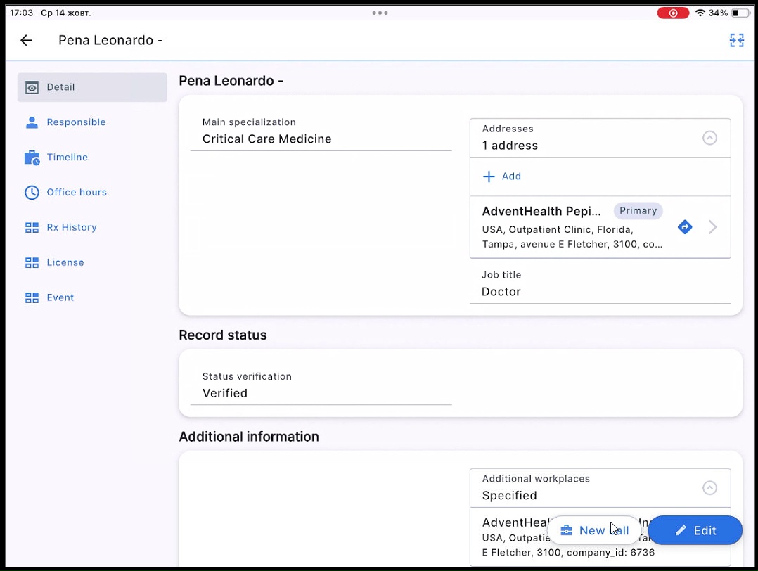758x571 pixels.
Task: Select the Status verification field
Action: coord(321,386)
